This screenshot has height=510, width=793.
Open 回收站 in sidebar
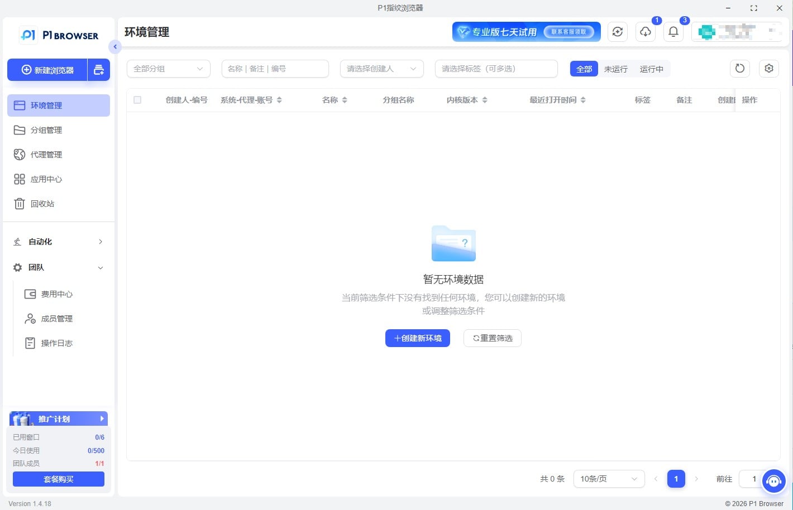click(x=59, y=204)
